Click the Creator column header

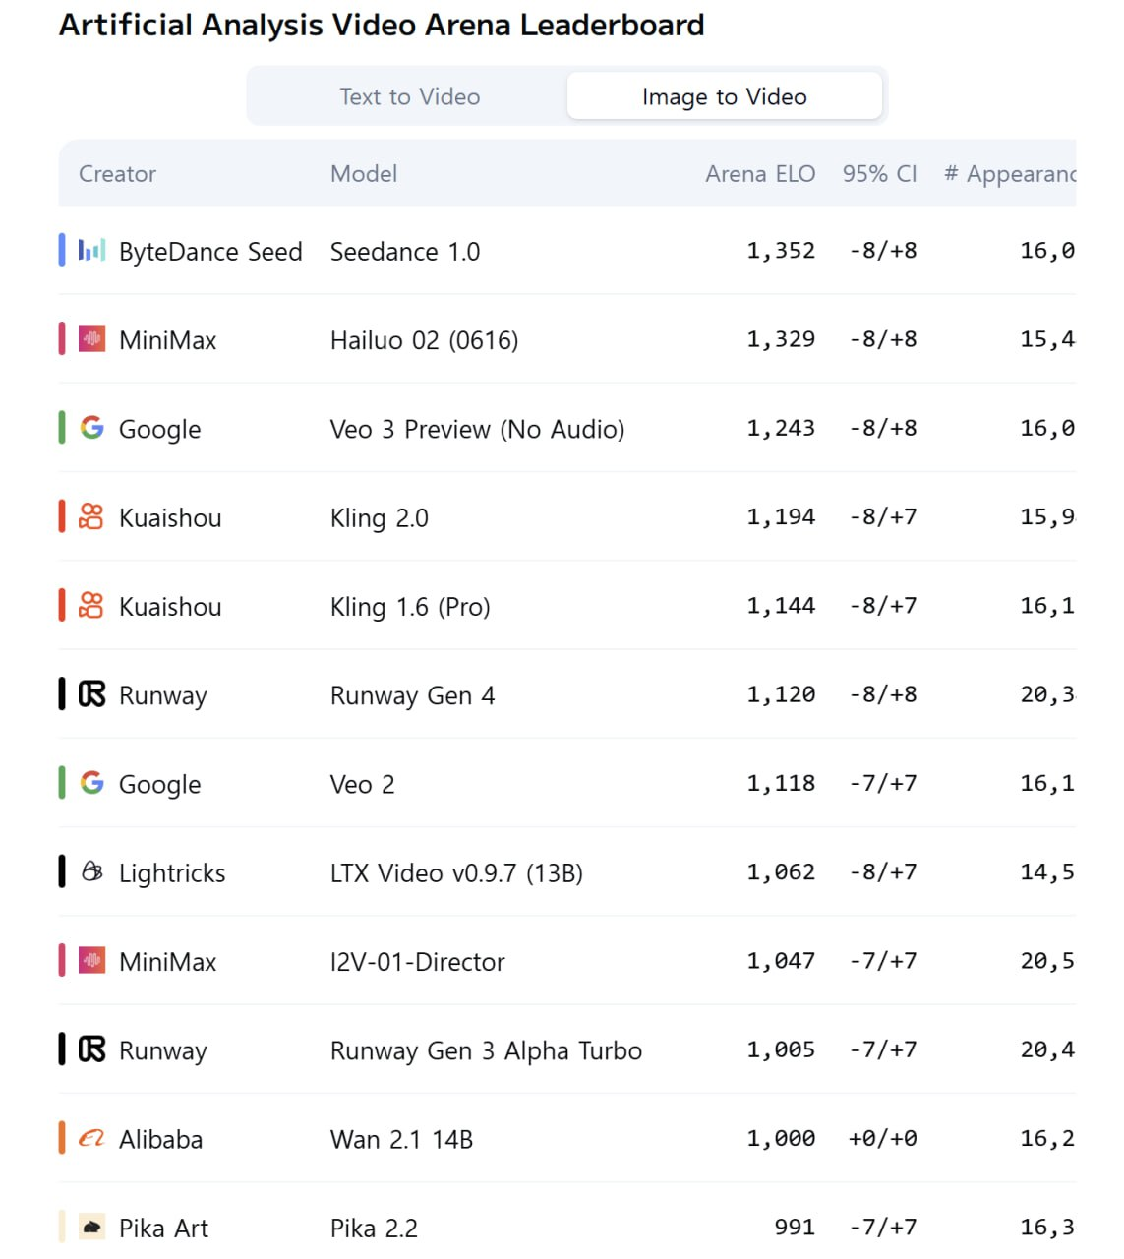(x=117, y=174)
